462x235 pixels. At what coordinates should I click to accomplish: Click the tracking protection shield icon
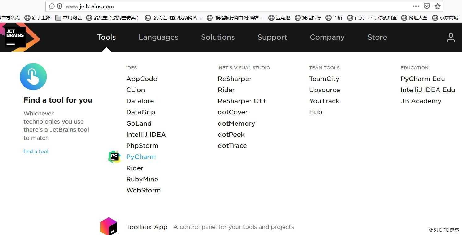[60, 6]
